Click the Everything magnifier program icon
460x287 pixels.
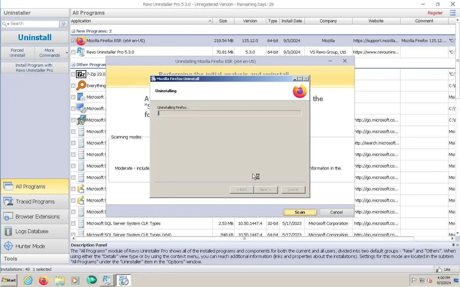pos(81,85)
